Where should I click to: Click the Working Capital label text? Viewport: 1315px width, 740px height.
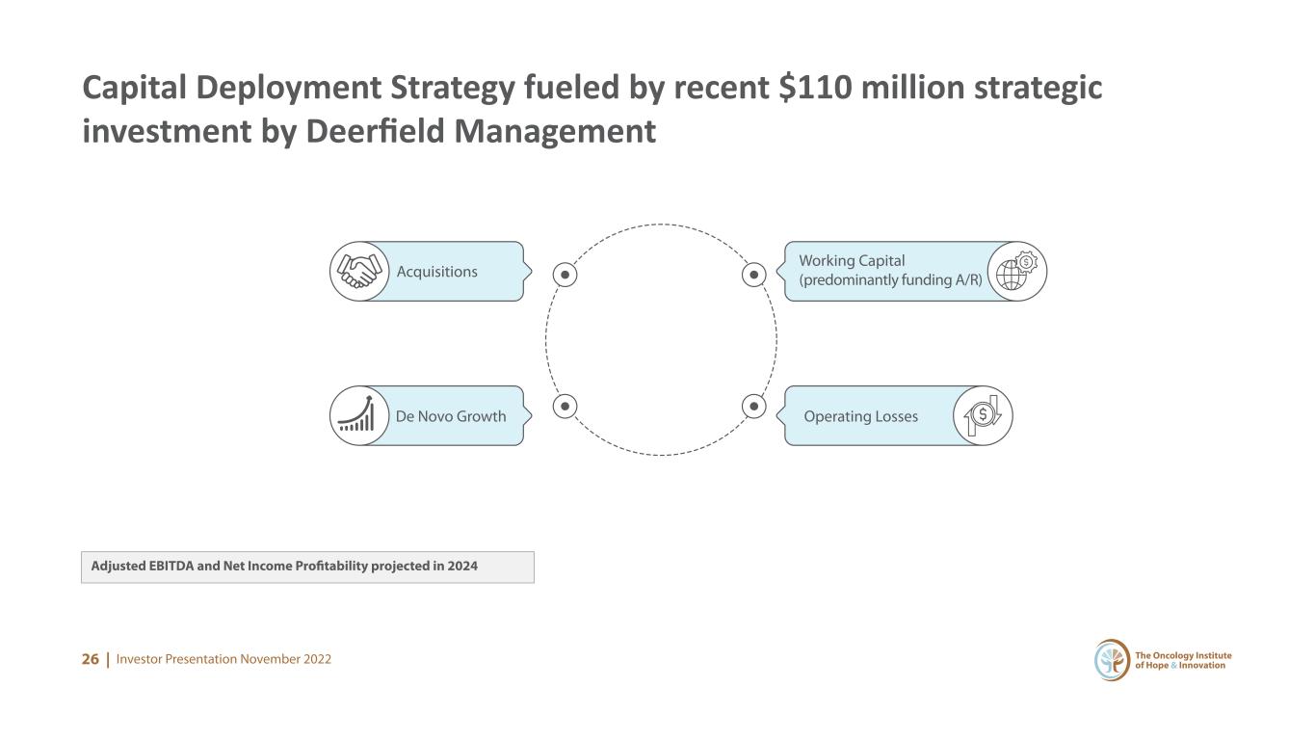click(x=890, y=271)
